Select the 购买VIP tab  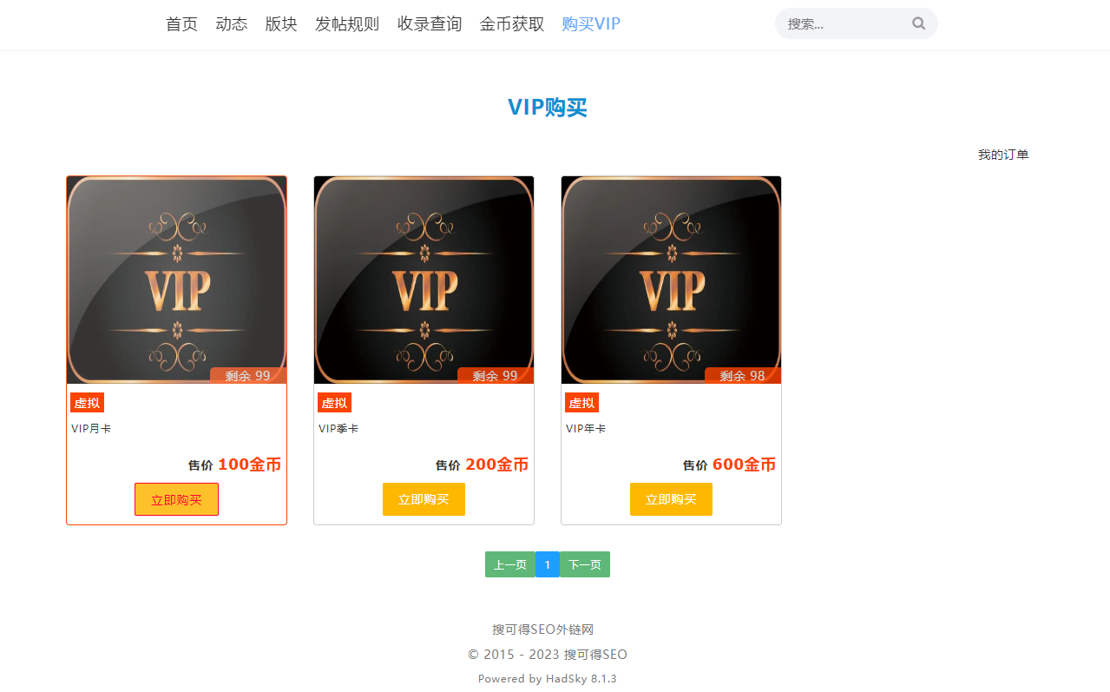591,24
